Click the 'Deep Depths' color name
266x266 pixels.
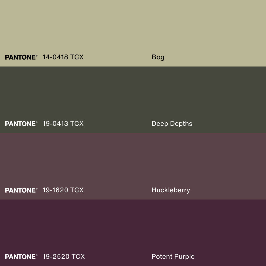[172, 124]
